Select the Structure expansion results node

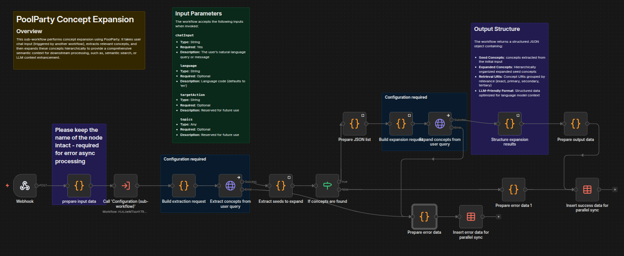(x=510, y=124)
